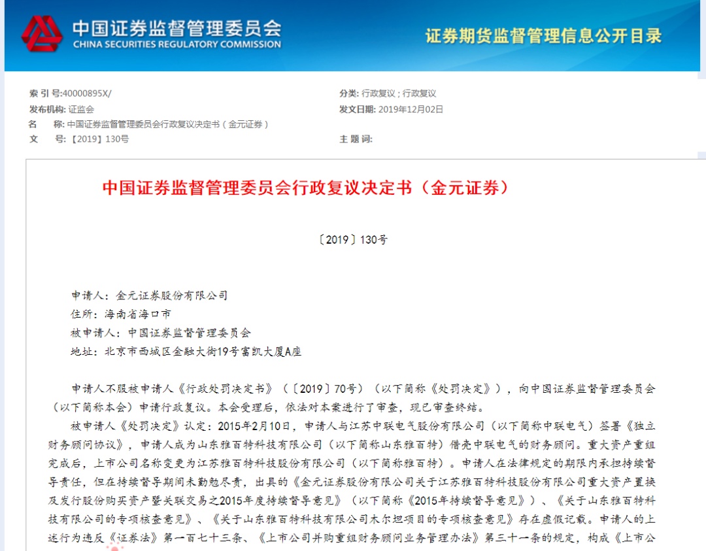This screenshot has height=551, width=706.
Task: Click the China Securities Regulatory Commission English text
Action: click(176, 45)
